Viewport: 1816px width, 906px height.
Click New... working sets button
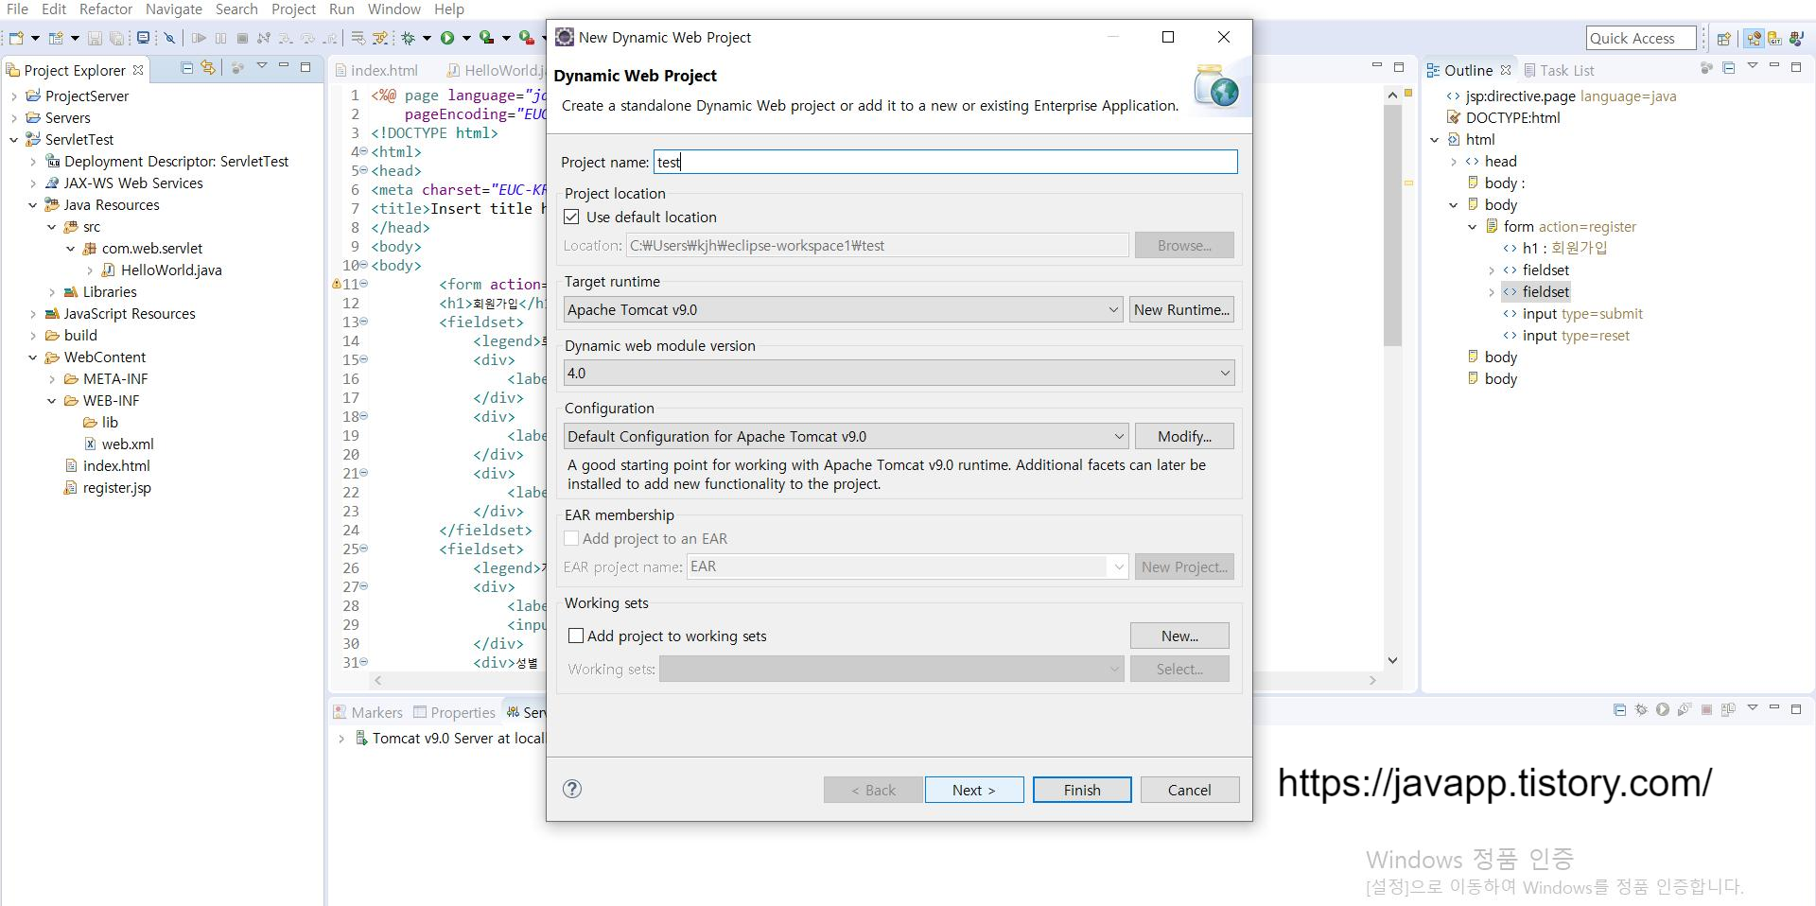click(1179, 636)
